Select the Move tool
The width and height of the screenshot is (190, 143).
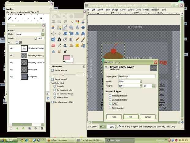[x=83, y=27]
